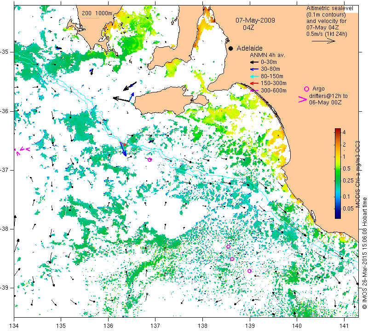The image size is (368, 331).
Task: Click the longitude axis label 134
Action: tap(14, 325)
